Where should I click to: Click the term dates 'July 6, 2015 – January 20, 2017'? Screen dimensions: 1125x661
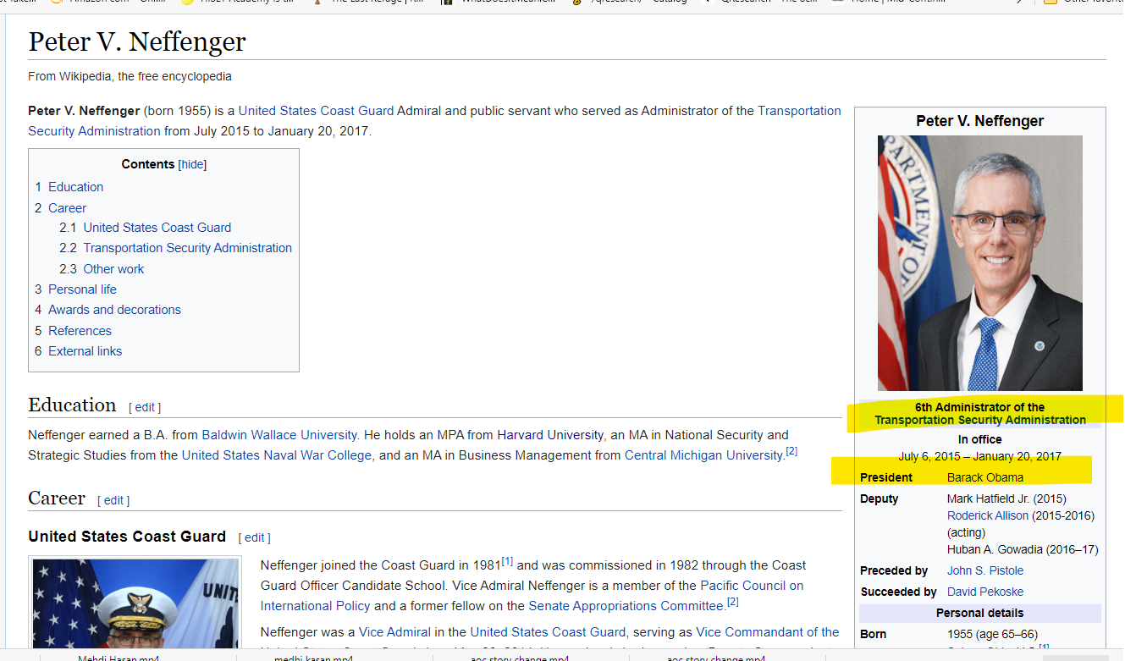click(980, 456)
